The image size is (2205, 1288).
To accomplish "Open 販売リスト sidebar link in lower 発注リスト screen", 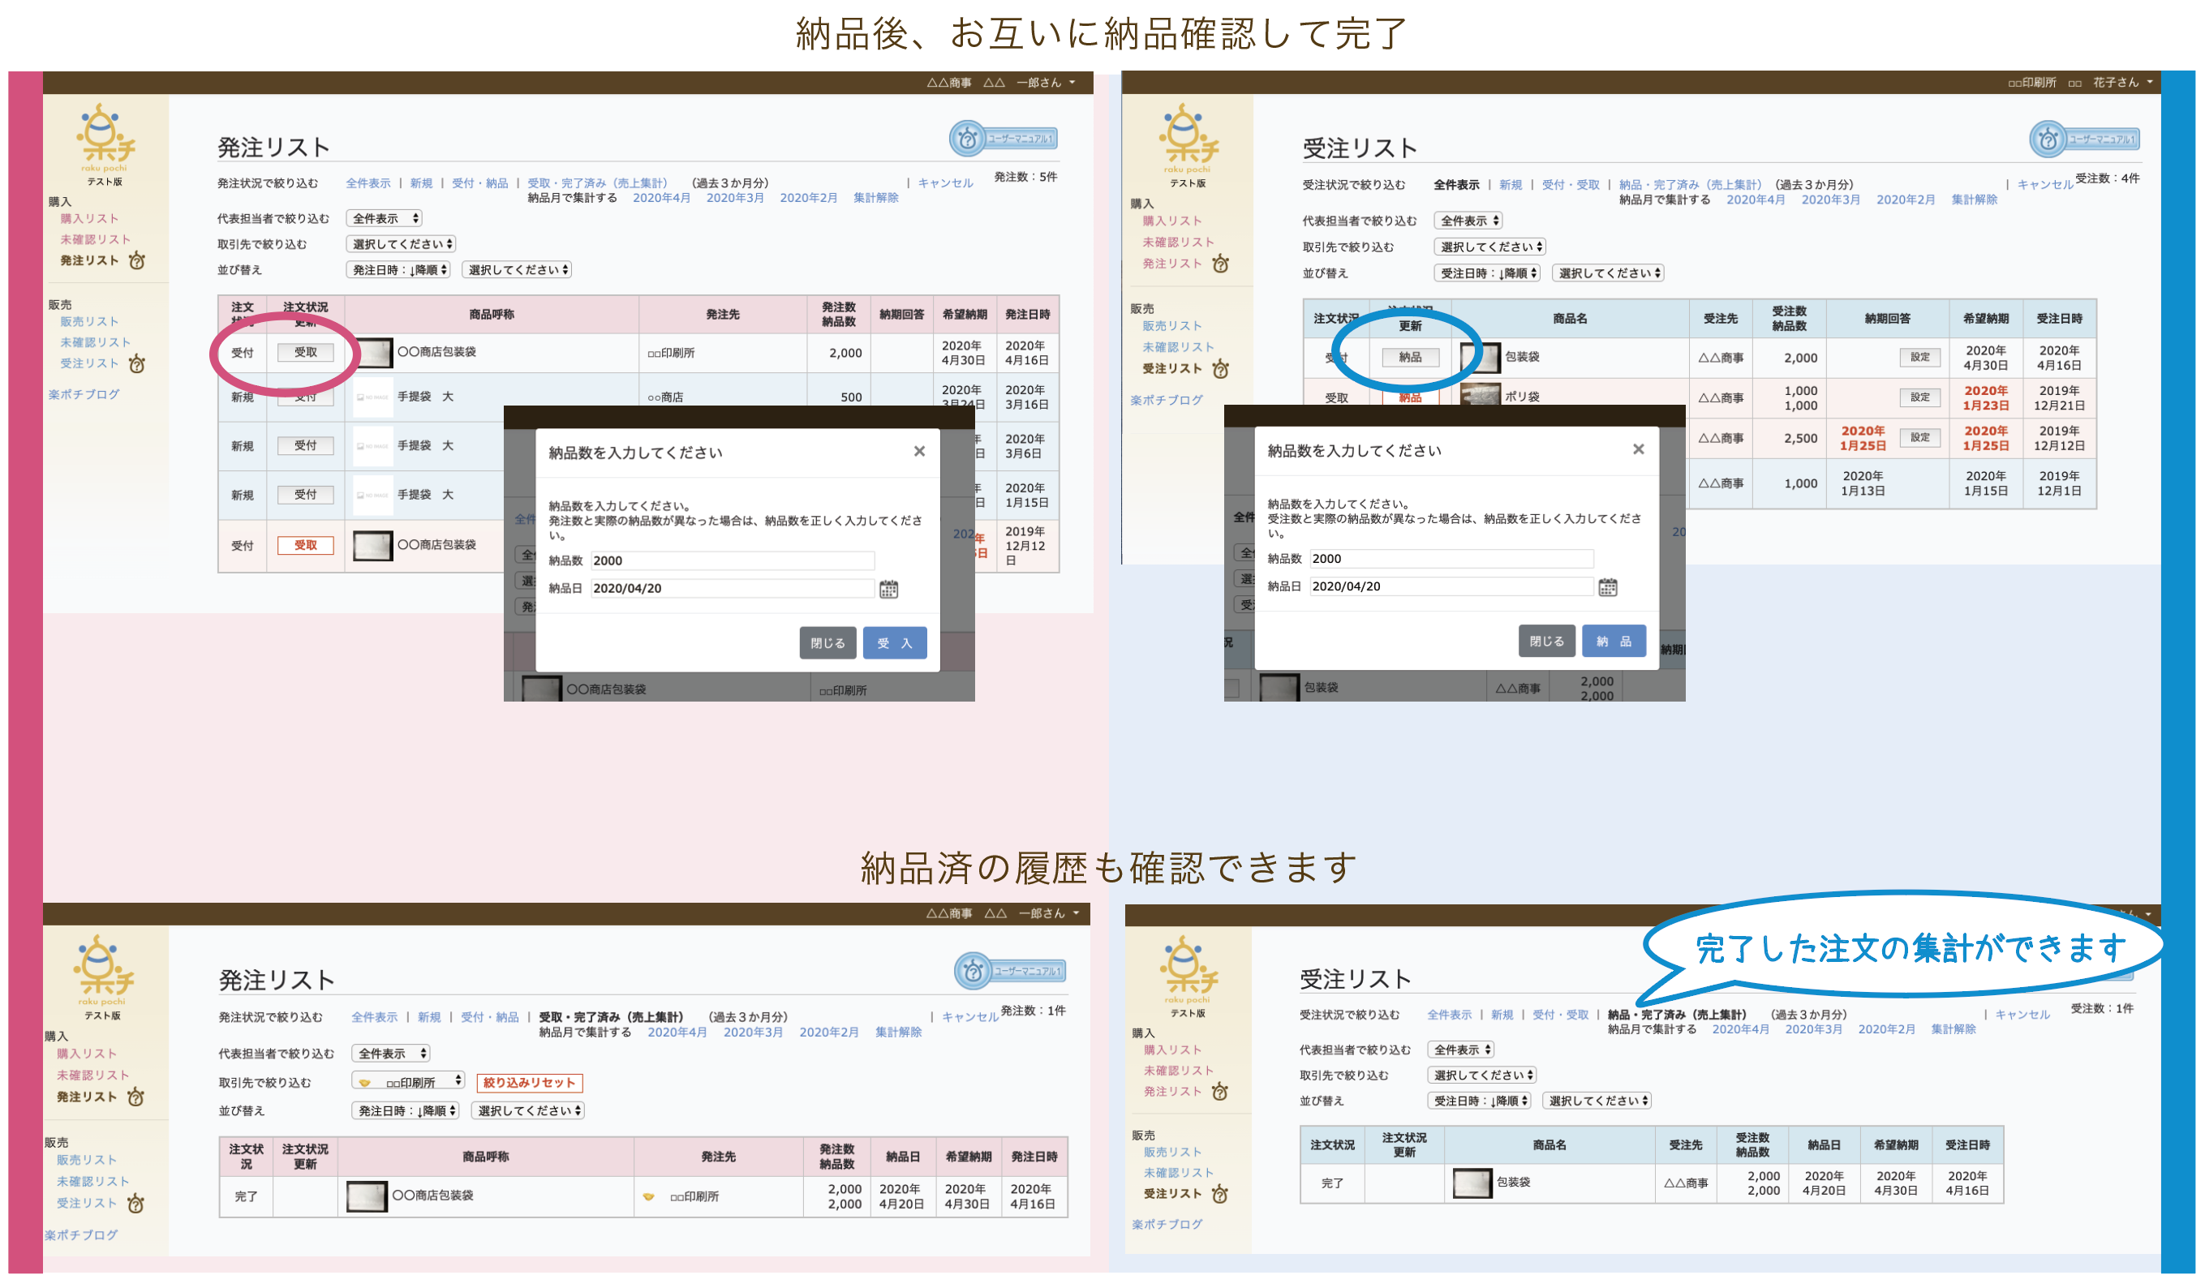I will tap(87, 1160).
